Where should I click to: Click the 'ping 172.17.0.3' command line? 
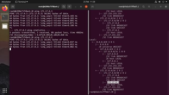(31, 11)
